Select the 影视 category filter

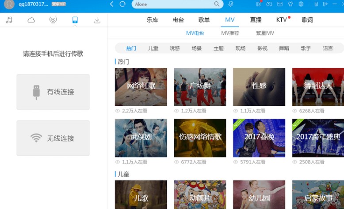coord(262,48)
